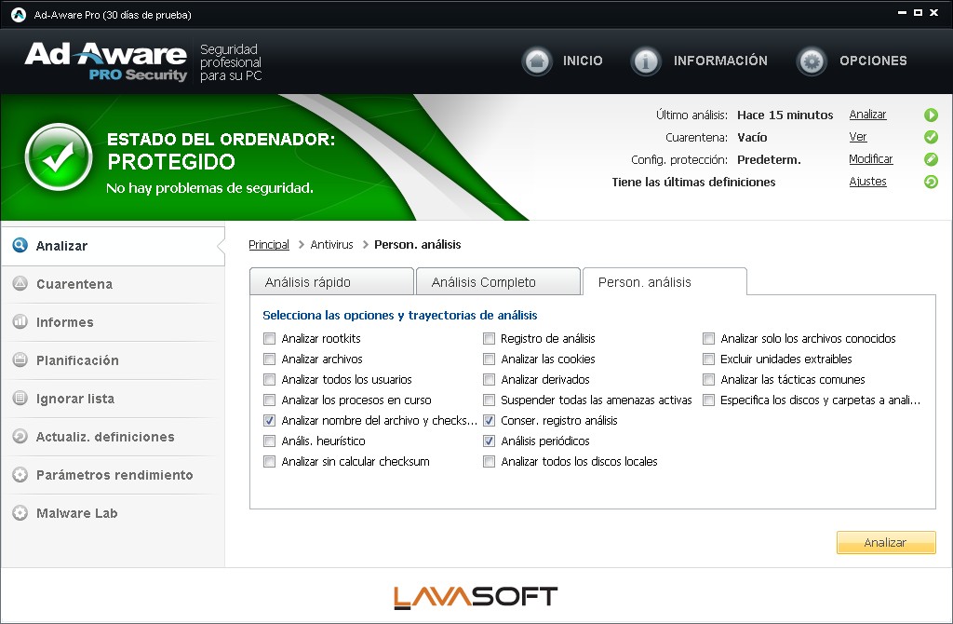Click the Ajustes link for definitions
953x624 pixels.
(868, 182)
